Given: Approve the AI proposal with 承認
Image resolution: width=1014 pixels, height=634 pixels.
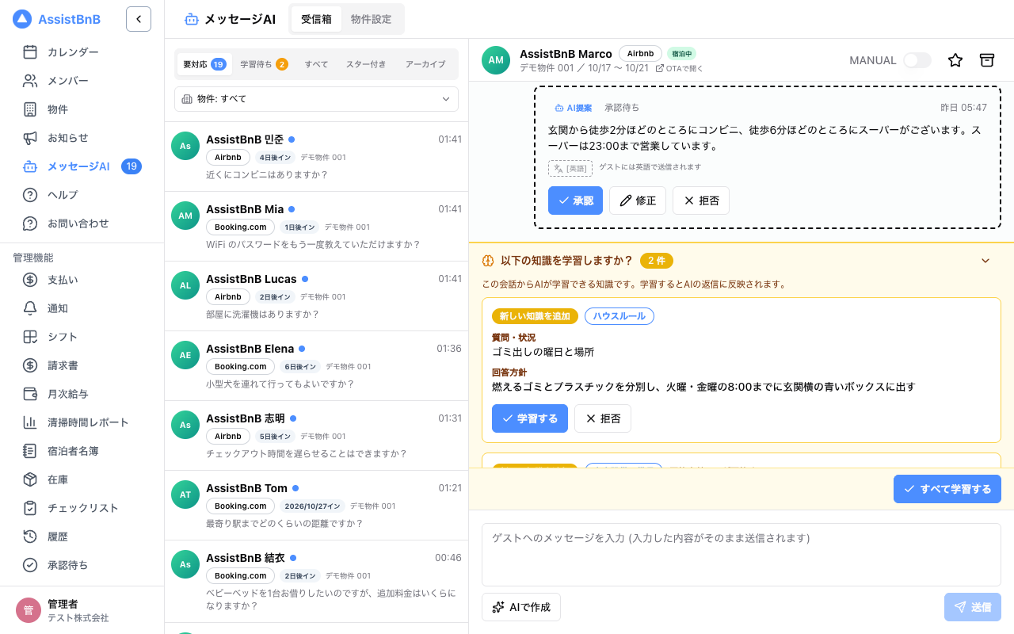Looking at the screenshot, I should point(575,201).
